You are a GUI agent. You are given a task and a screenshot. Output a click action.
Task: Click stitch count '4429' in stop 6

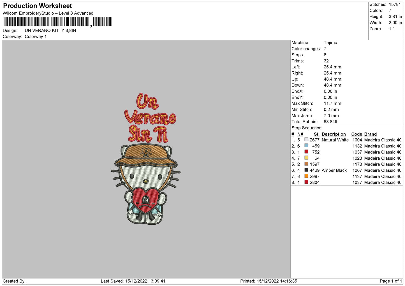pyautogui.click(x=314, y=170)
